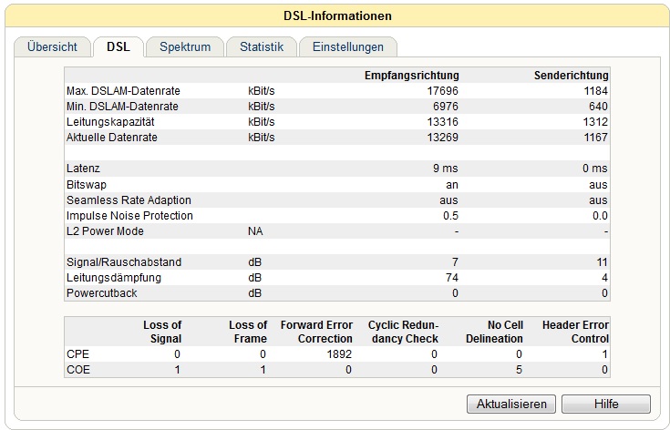Select the Max. DSLAM-Datenrate row label
Screen dimensions: 670x430
122,91
